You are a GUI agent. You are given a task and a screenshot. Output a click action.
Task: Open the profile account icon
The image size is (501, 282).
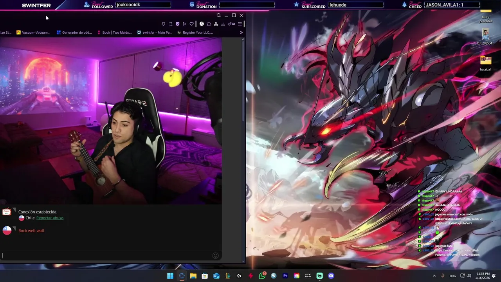pos(216,24)
